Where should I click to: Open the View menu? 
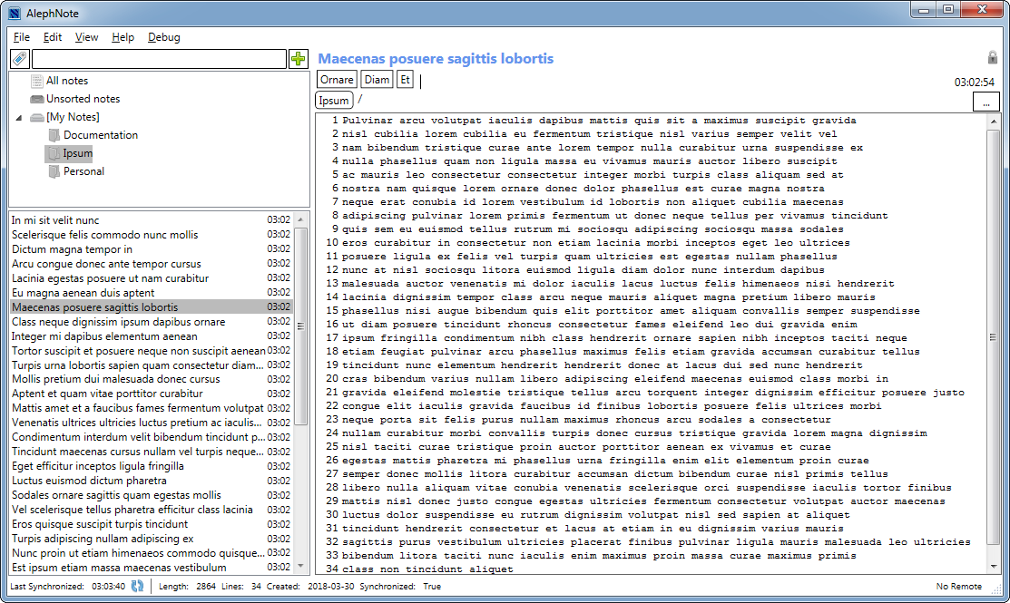click(86, 37)
